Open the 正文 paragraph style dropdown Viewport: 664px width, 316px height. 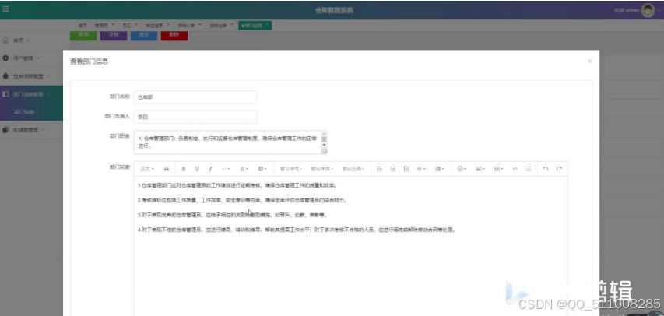(147, 169)
